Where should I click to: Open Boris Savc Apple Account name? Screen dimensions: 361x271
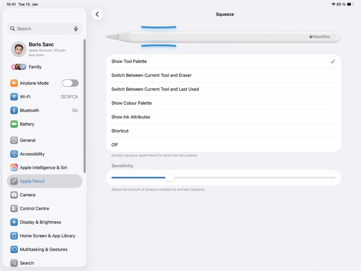pyautogui.click(x=41, y=44)
